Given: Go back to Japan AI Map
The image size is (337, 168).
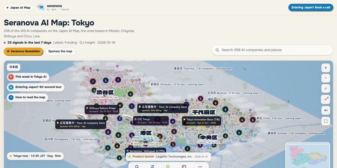Looking at the screenshot, I should tap(18, 7).
